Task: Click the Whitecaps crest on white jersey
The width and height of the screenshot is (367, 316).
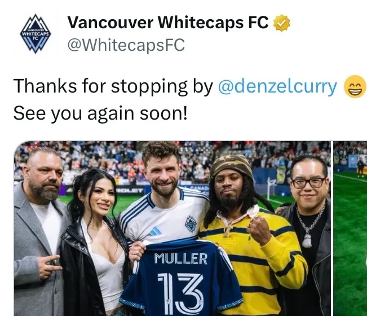Action: point(191,225)
